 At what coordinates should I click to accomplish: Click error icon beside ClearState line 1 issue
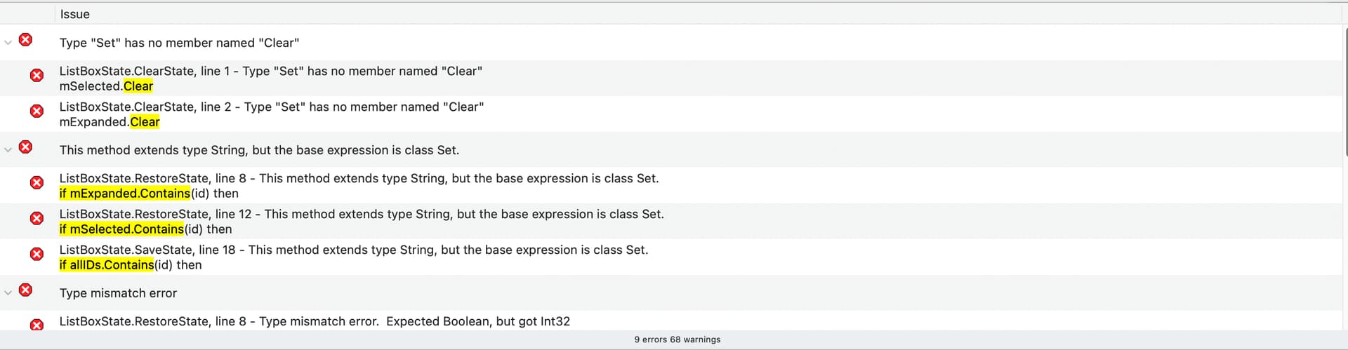click(x=37, y=75)
